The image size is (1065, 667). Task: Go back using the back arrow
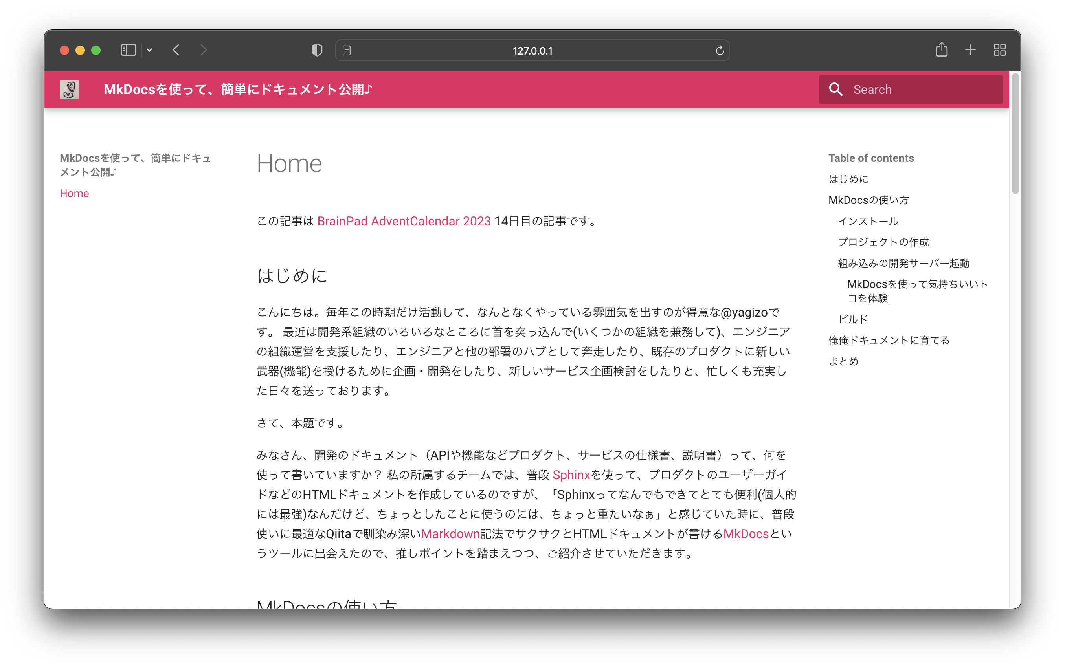[176, 50]
